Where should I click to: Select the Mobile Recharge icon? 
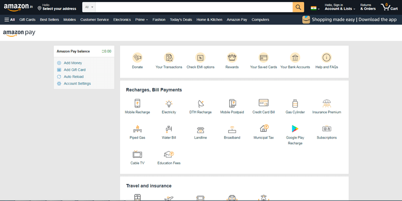point(137,104)
